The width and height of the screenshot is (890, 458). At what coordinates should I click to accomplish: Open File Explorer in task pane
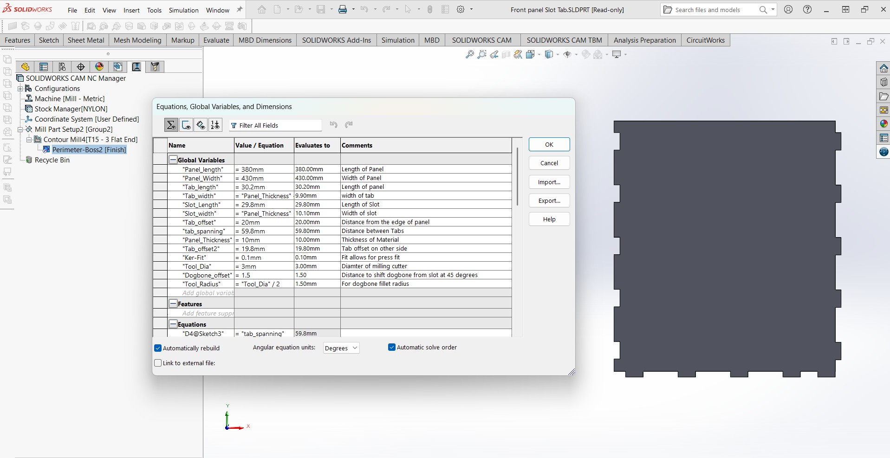click(884, 97)
